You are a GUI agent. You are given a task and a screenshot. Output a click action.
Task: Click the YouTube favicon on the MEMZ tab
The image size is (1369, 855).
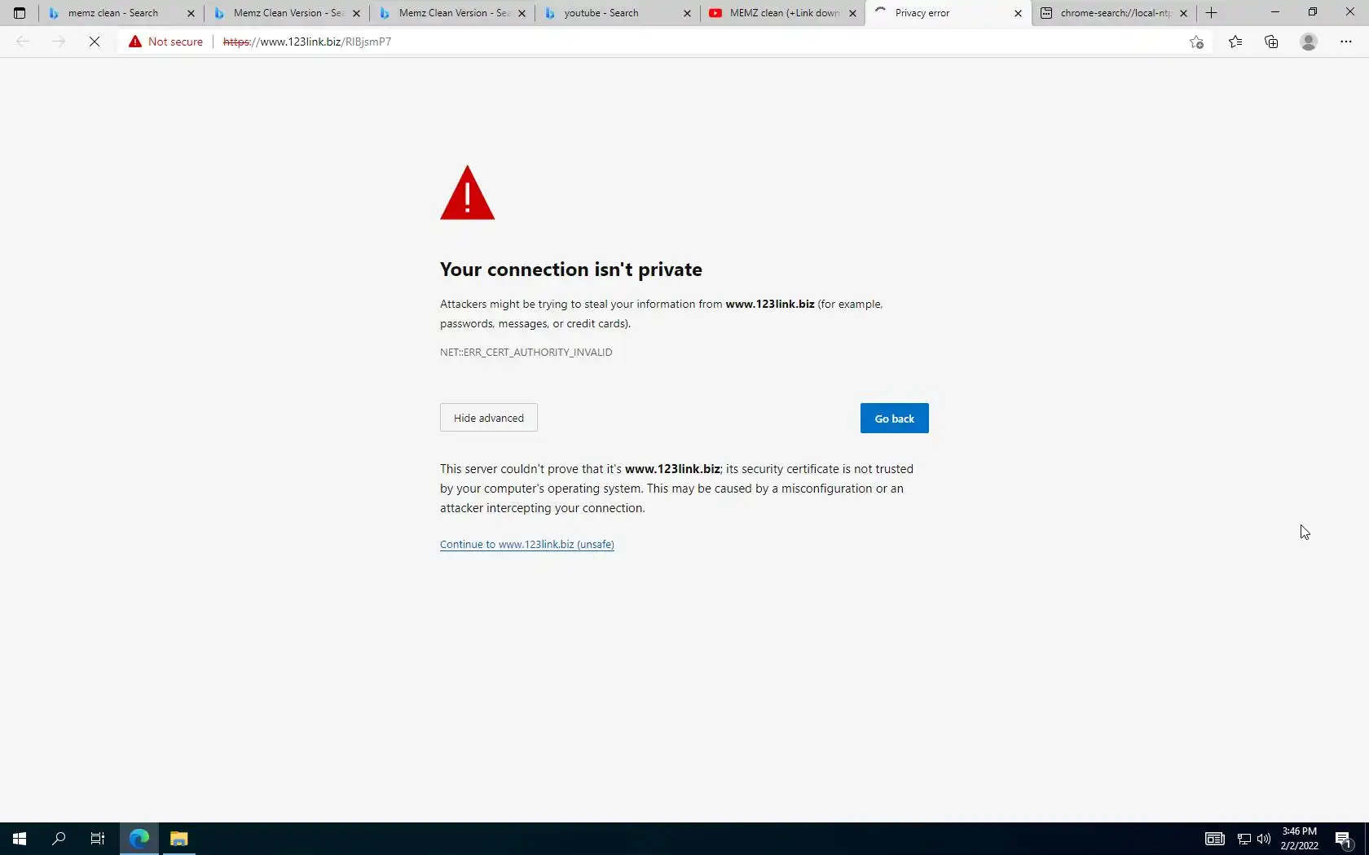[x=715, y=13]
